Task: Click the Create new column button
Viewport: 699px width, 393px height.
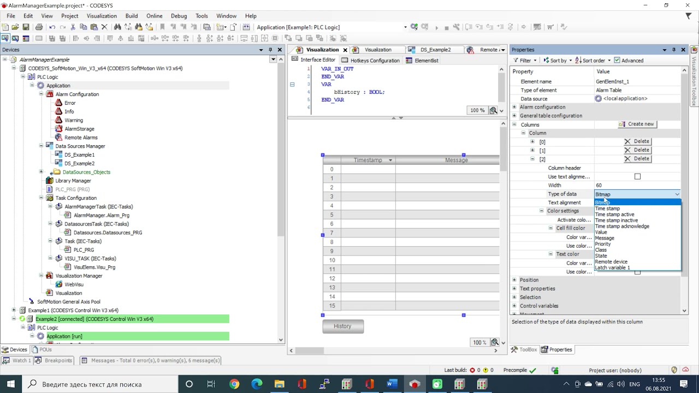Action: pyautogui.click(x=636, y=124)
